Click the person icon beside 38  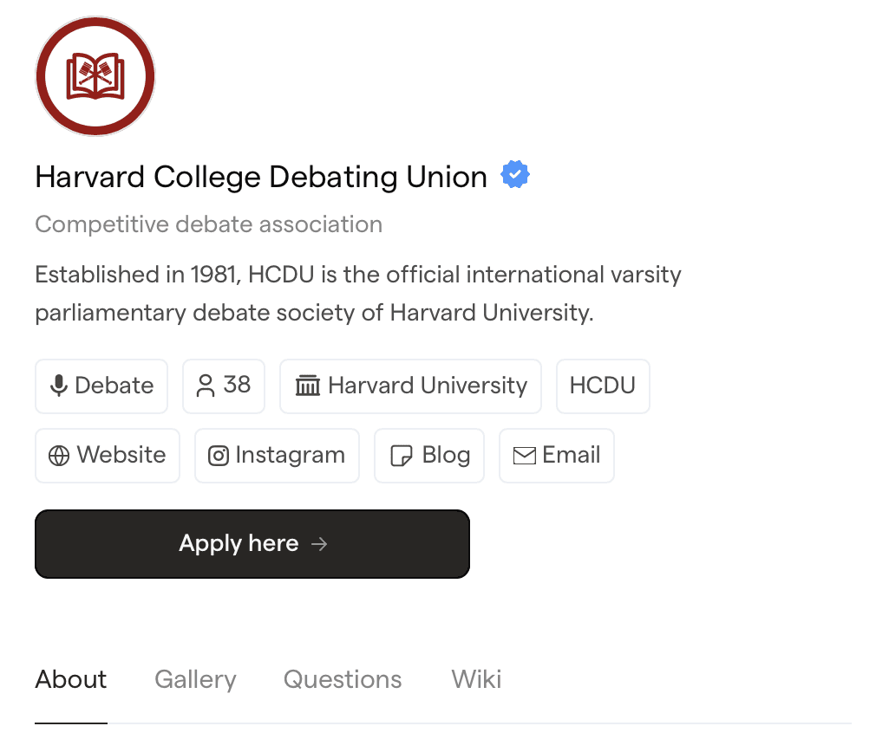point(206,386)
